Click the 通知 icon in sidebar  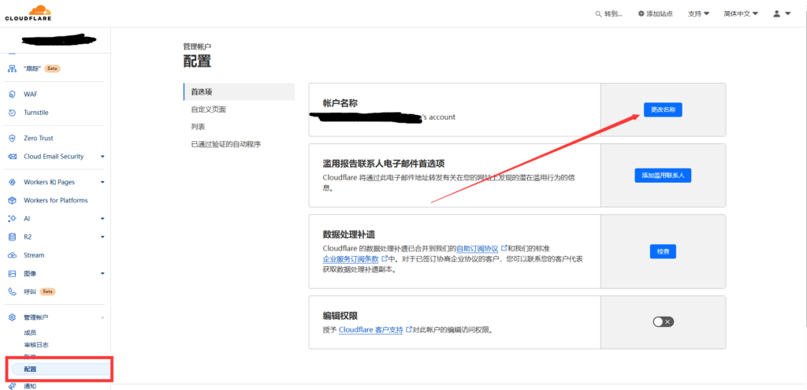pyautogui.click(x=13, y=386)
